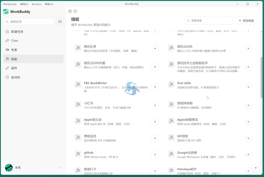Add the FBS-BookWriter skill

[155, 87]
